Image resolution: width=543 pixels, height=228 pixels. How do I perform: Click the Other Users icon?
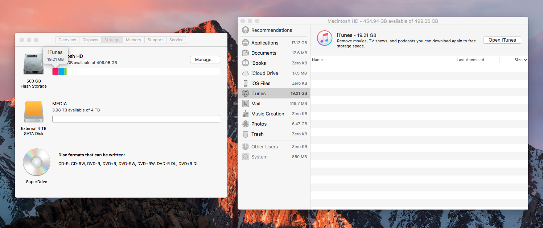(x=246, y=147)
